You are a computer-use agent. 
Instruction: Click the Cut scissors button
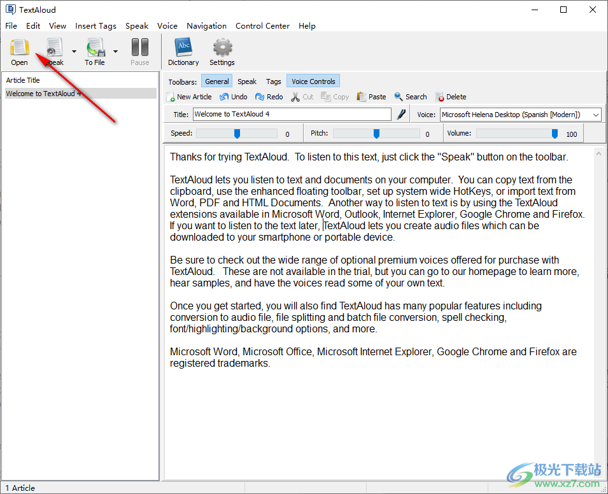pyautogui.click(x=302, y=97)
